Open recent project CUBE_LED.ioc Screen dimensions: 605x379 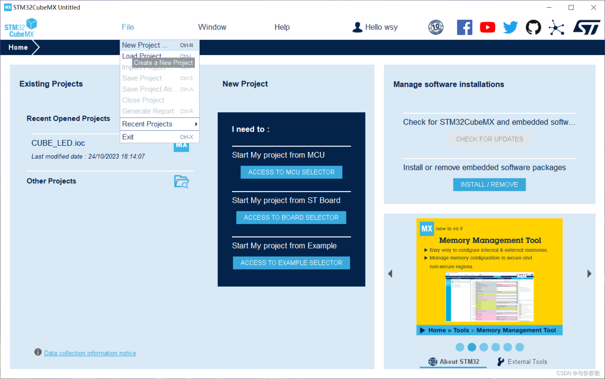(58, 143)
